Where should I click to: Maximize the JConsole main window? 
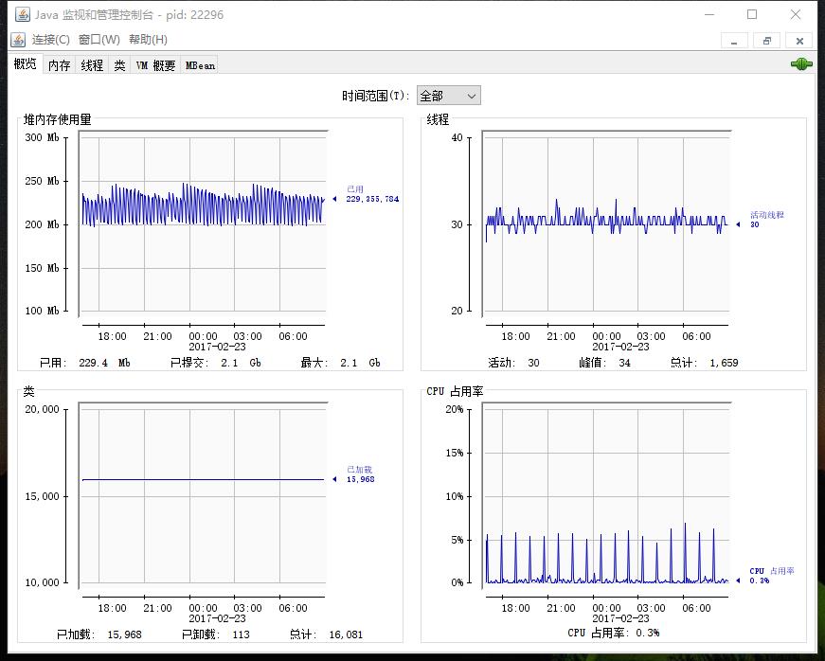(x=752, y=15)
